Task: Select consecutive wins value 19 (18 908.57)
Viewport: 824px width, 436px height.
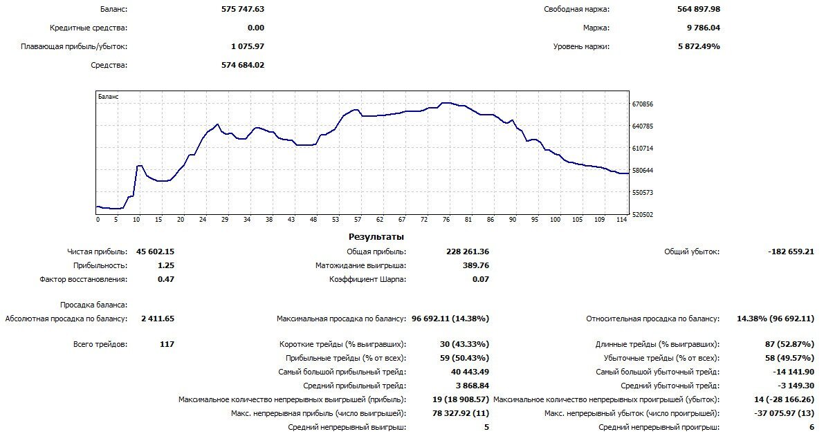Action: pyautogui.click(x=460, y=399)
